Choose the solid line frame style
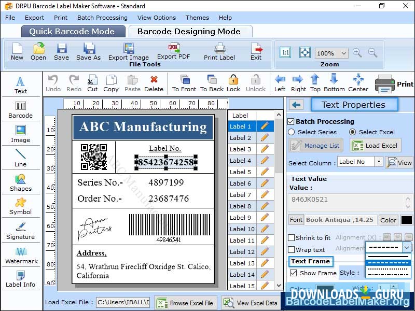415x311 pixels. coord(388,257)
